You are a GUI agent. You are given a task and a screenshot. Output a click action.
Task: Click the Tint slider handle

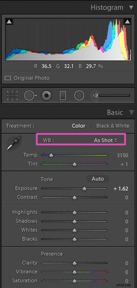click(74, 164)
